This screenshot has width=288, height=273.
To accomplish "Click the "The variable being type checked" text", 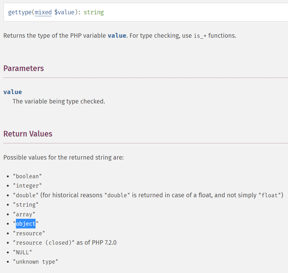I will 59,101.
